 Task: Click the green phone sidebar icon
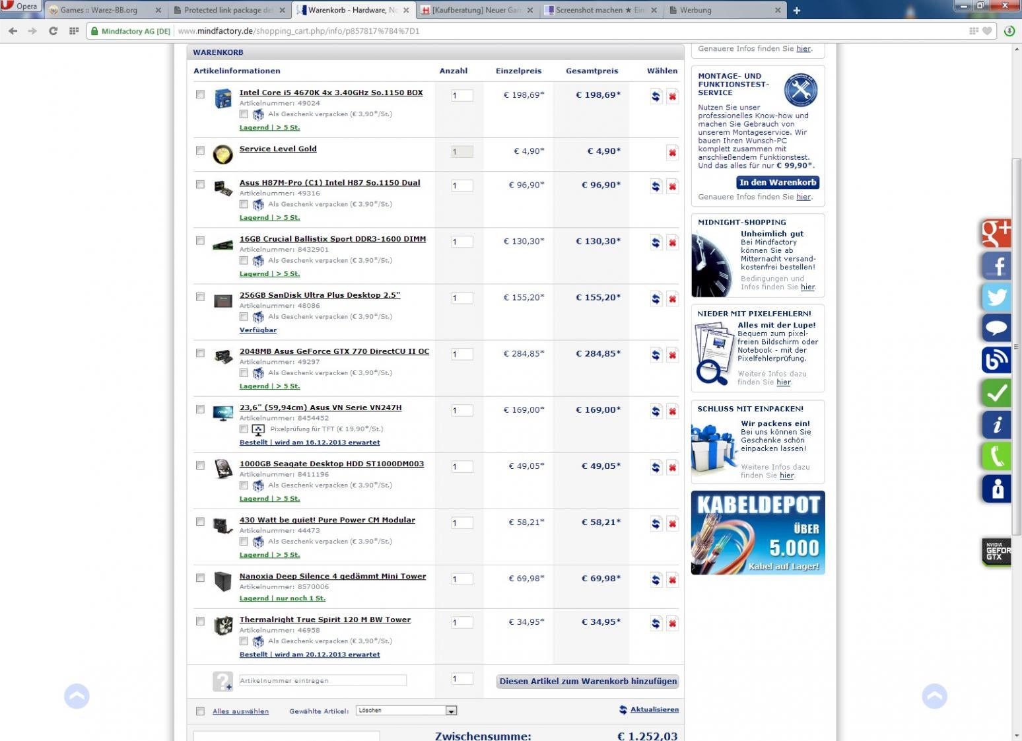pos(996,456)
